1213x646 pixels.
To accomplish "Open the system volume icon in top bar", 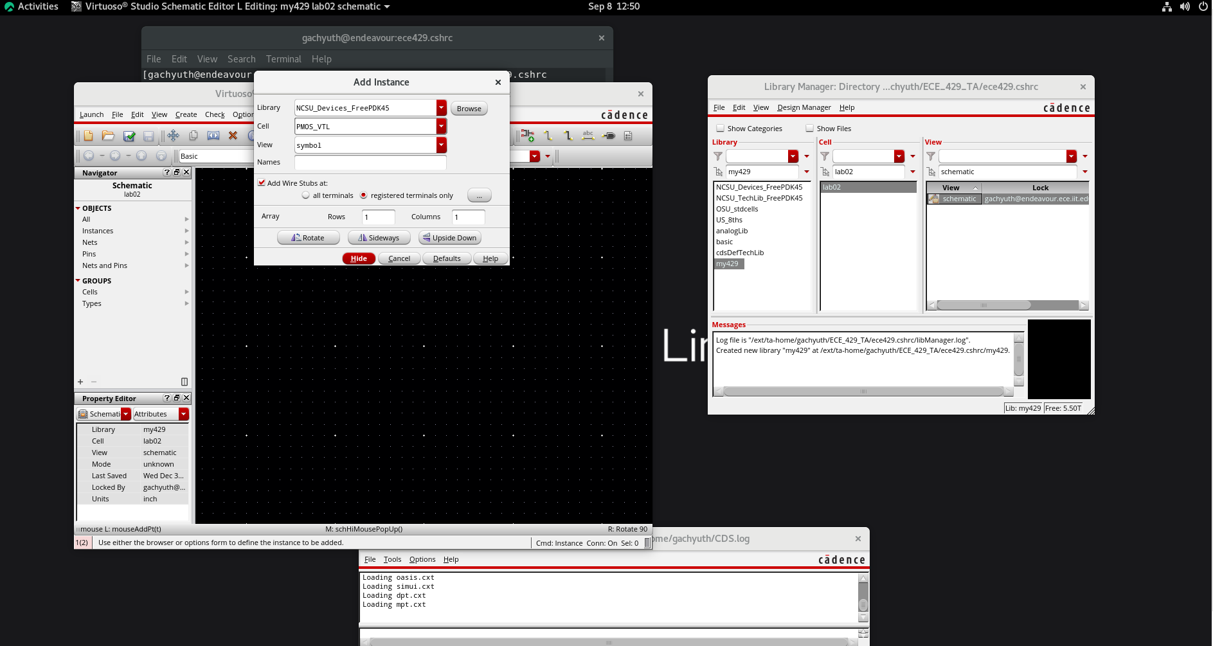I will (1185, 6).
